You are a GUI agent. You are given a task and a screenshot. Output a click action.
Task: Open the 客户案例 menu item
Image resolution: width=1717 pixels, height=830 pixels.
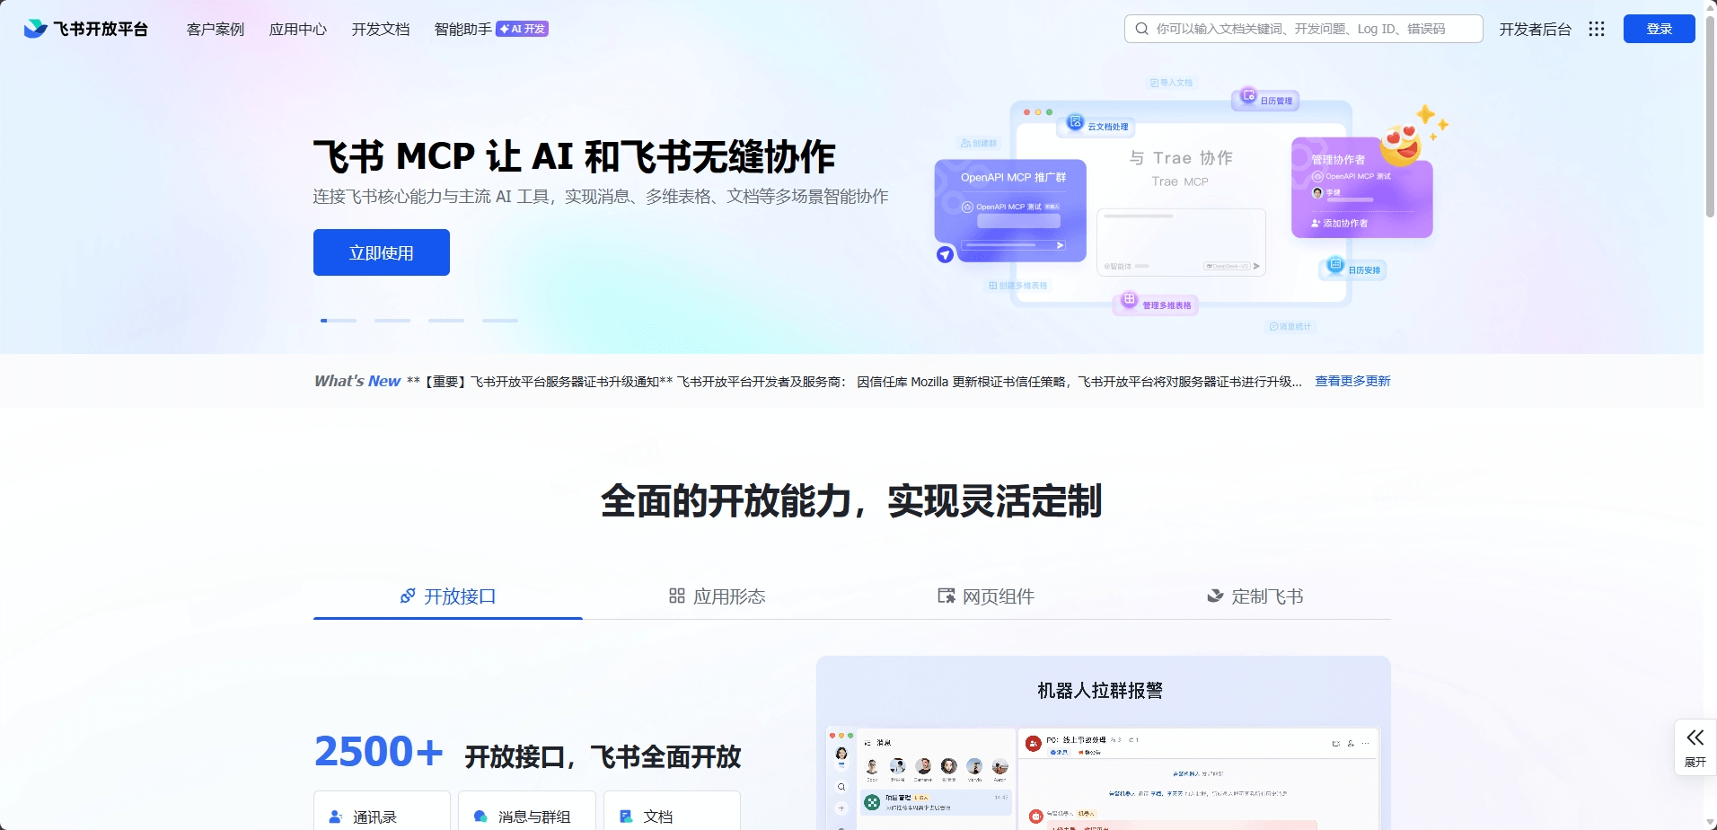(215, 29)
